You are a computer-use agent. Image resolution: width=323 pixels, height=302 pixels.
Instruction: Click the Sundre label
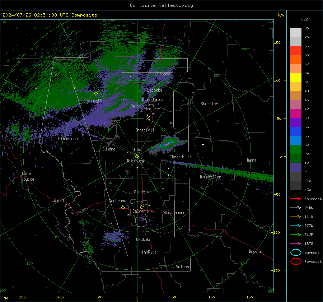(x=109, y=149)
